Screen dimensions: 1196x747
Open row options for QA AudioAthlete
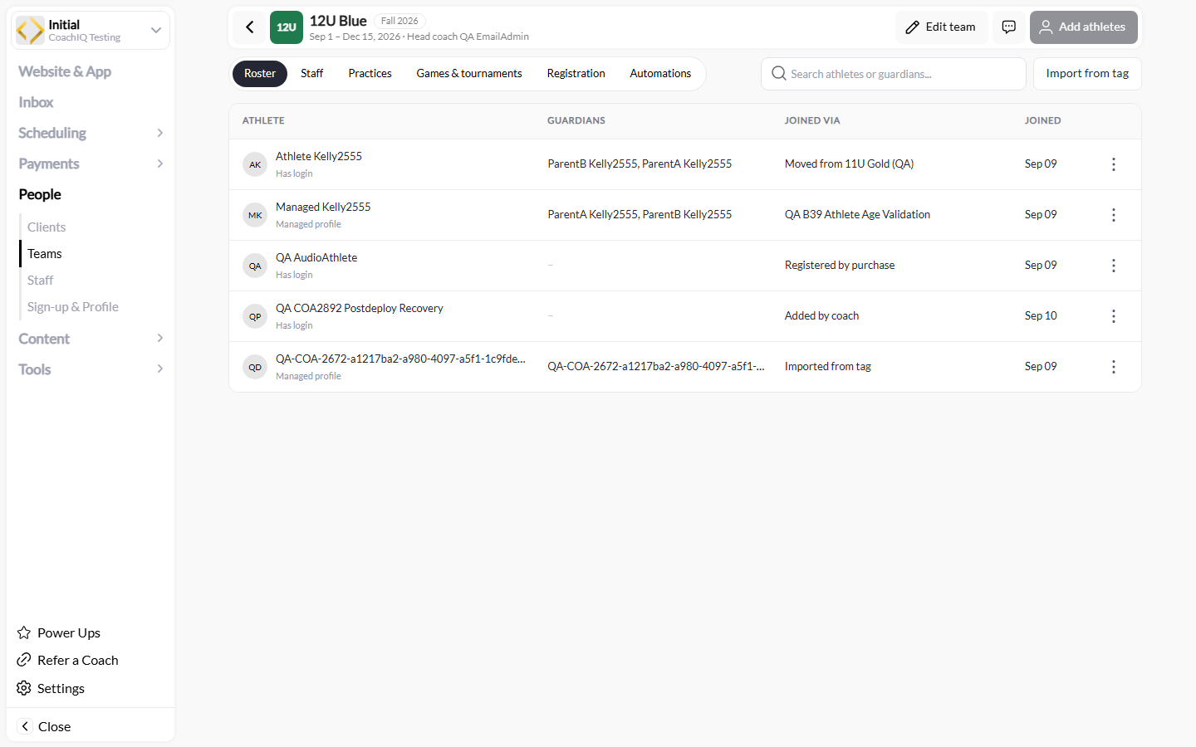coord(1114,266)
